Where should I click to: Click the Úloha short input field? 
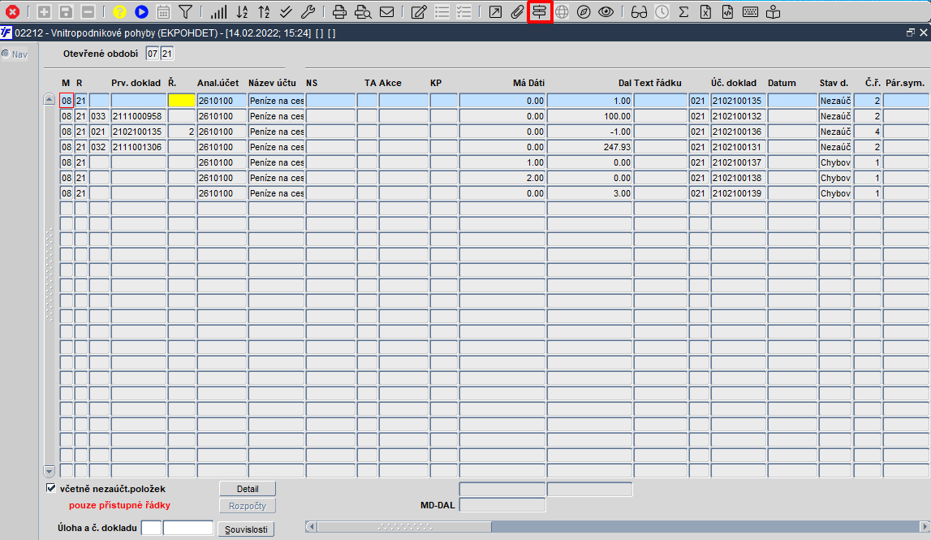point(151,528)
